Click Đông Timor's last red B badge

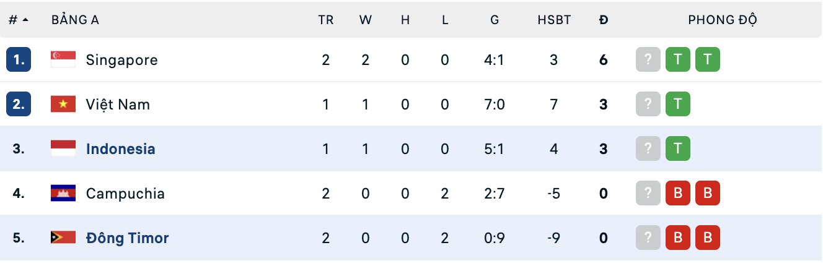[708, 238]
